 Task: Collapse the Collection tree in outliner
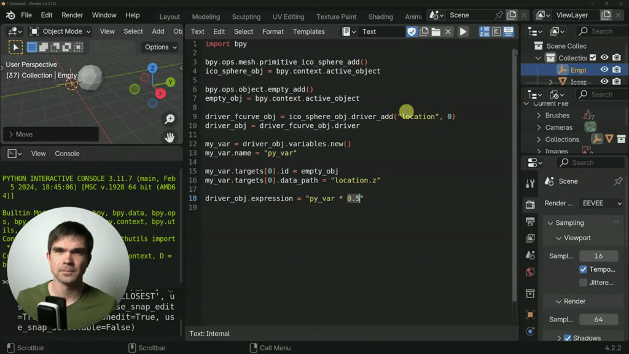pos(538,58)
